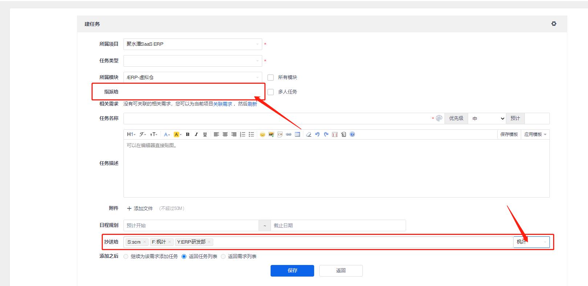Open the 任务类型 dropdown

(193, 61)
